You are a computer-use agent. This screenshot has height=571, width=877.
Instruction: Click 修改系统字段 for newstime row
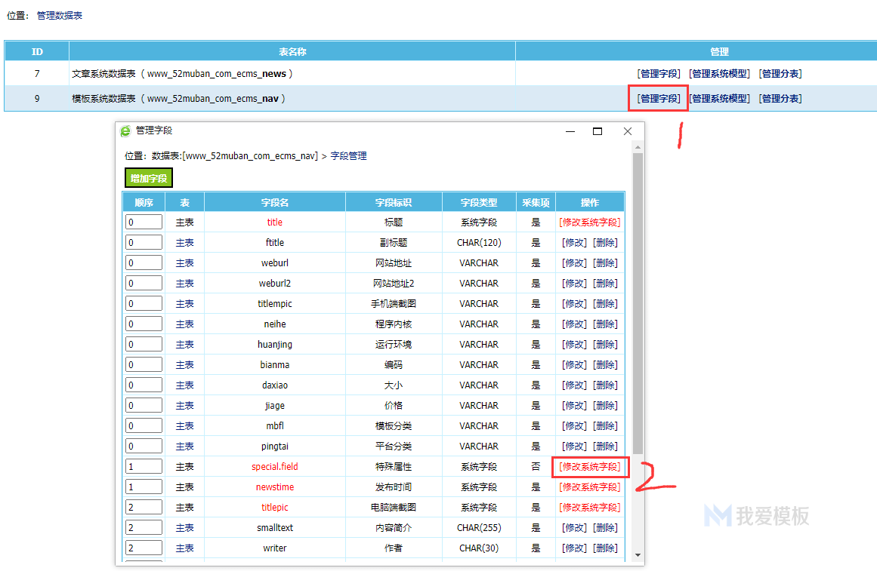[589, 487]
